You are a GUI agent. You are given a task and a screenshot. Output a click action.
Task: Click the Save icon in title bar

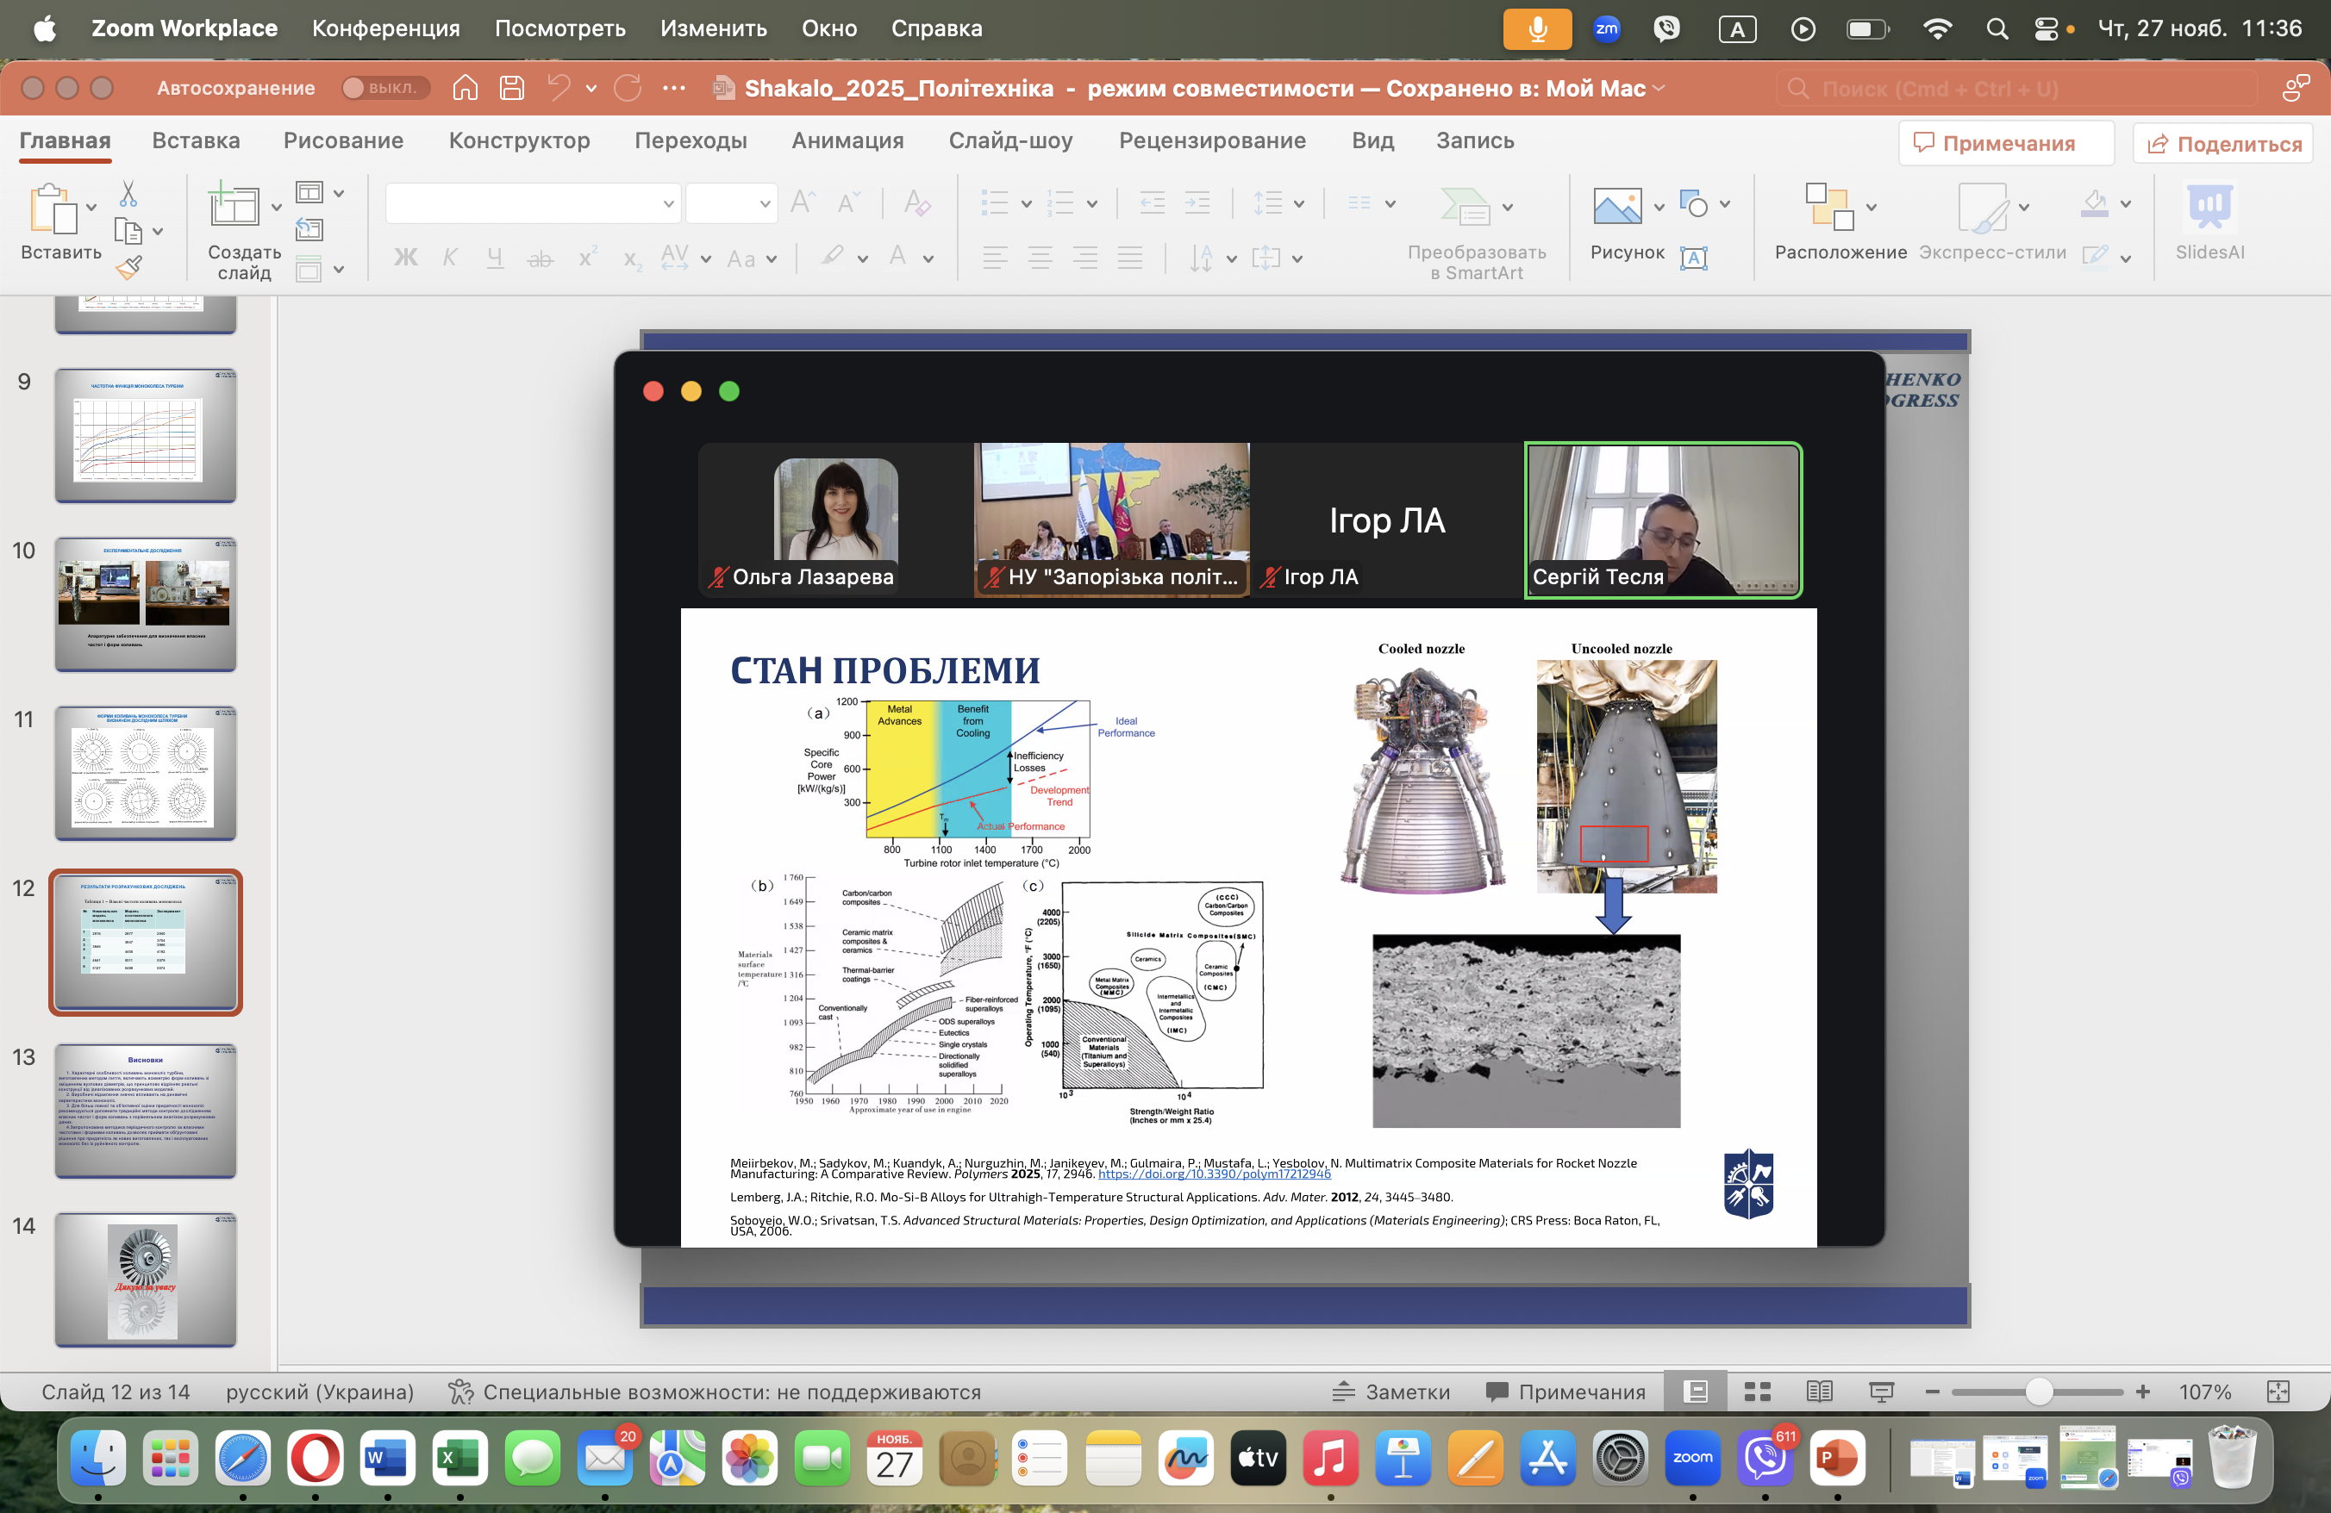coord(511,88)
